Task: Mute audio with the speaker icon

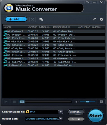Action: point(77,102)
